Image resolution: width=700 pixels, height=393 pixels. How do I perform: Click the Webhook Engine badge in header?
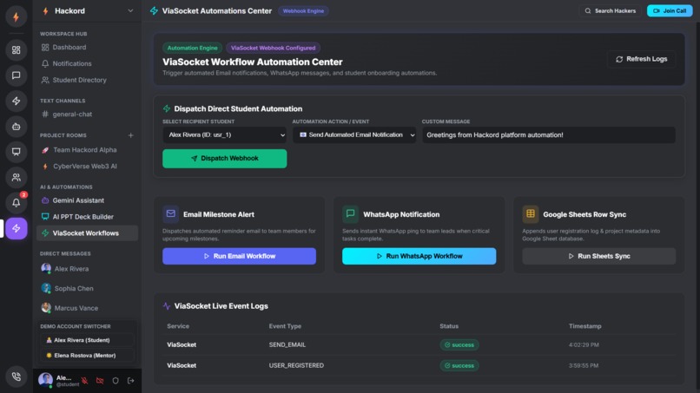[x=303, y=10]
